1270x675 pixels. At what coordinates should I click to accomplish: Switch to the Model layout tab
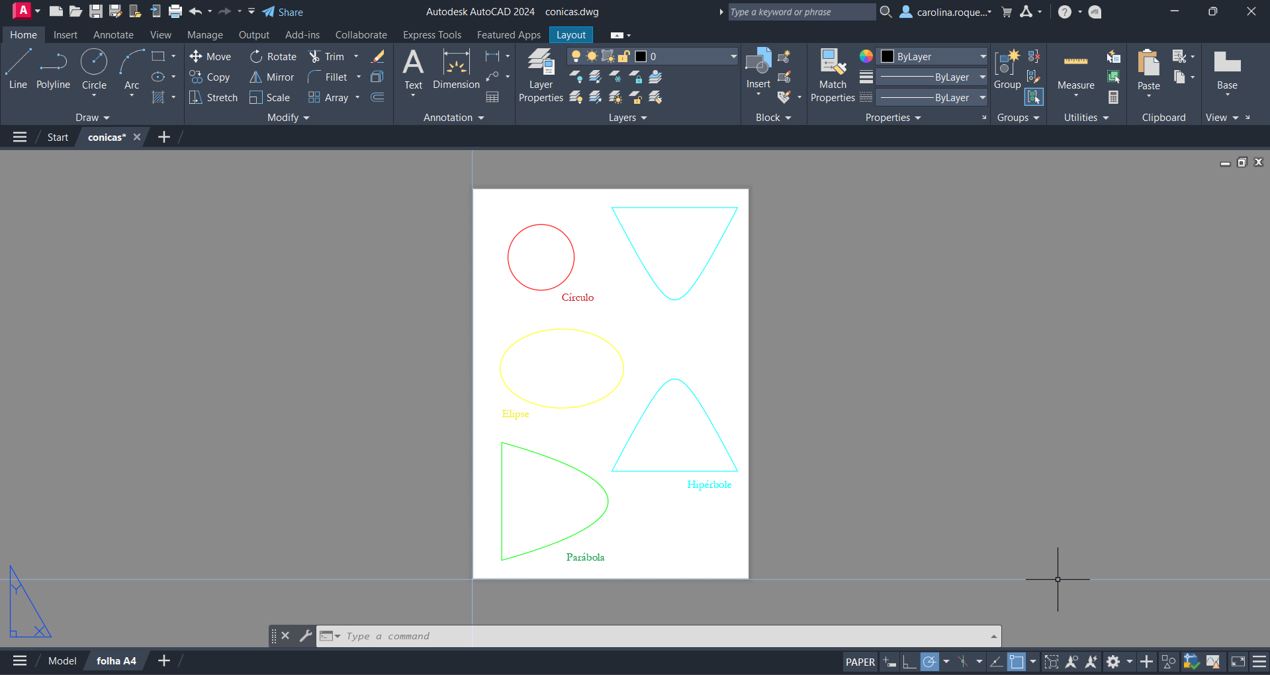coord(62,661)
